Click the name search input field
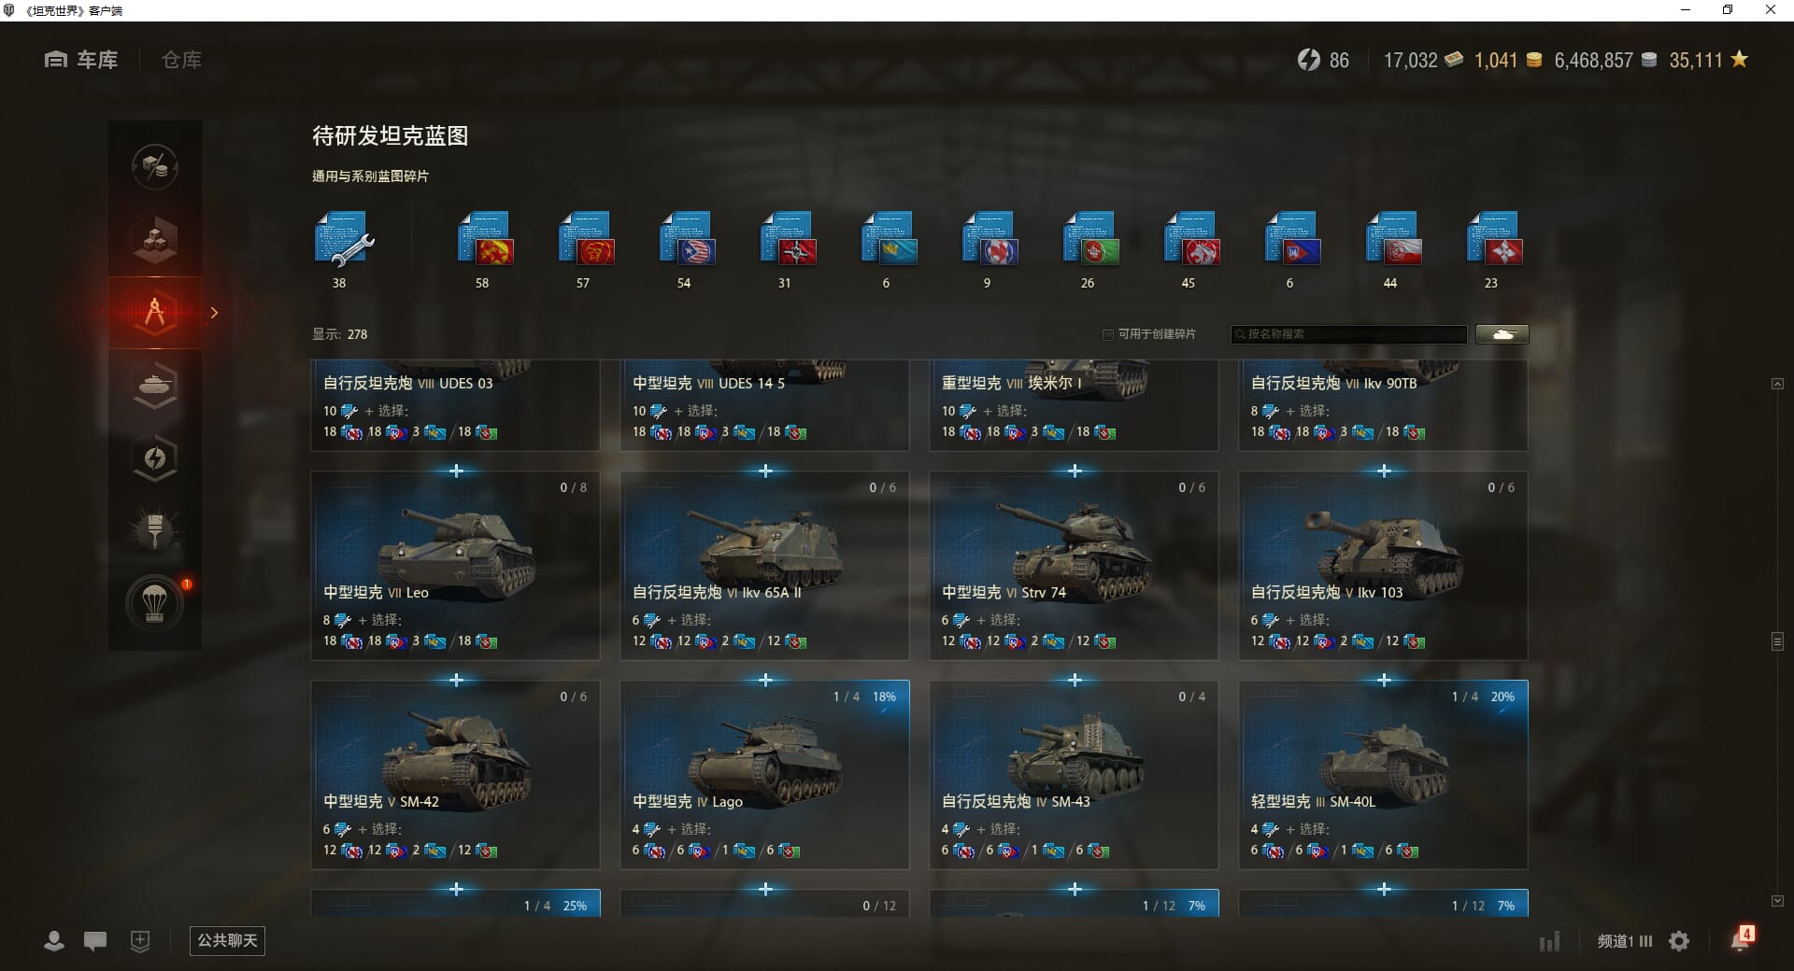This screenshot has height=971, width=1794. pos(1348,334)
